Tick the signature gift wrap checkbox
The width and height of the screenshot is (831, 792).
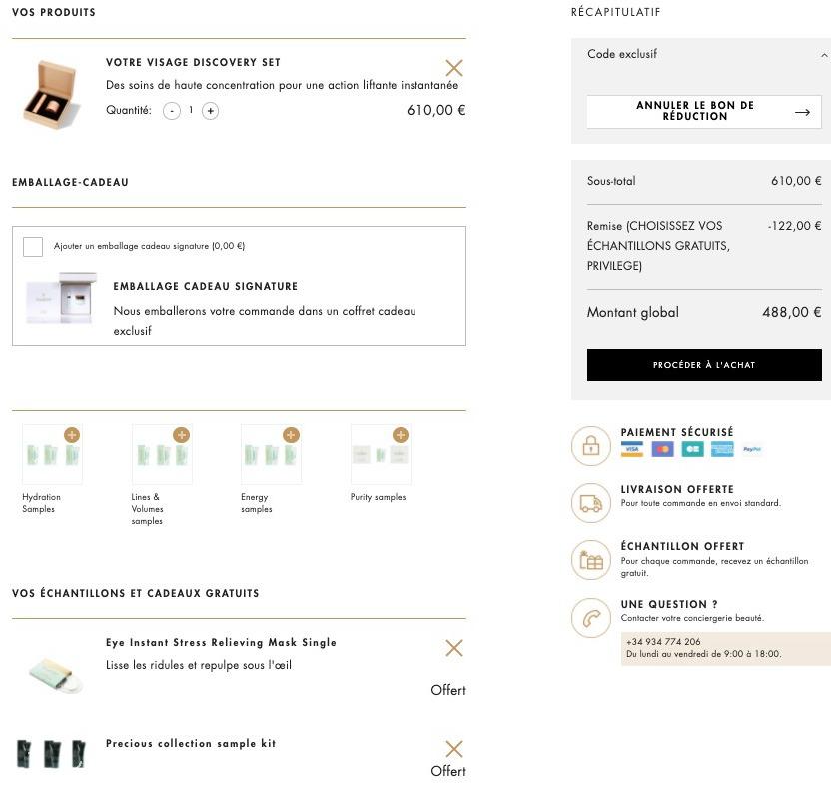pos(33,247)
